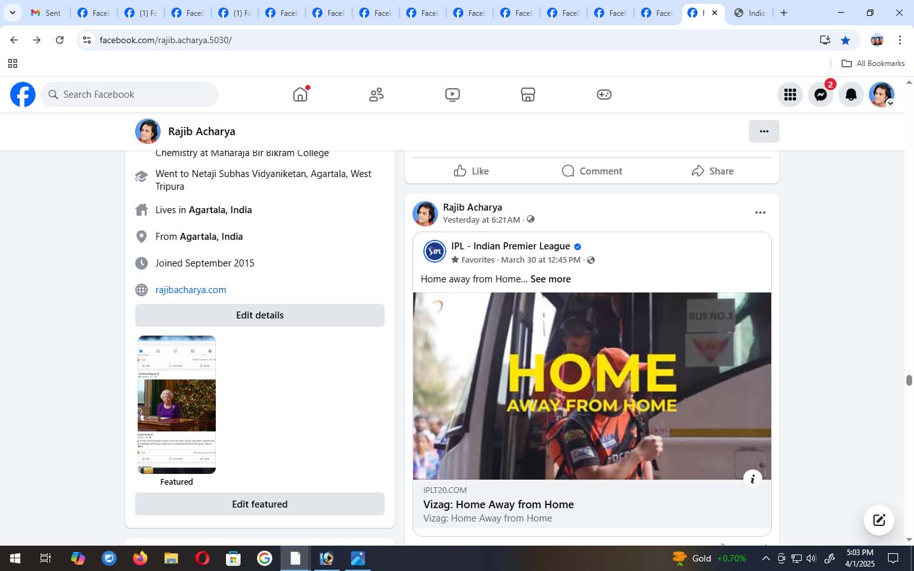
Task: Click shared post date March 30 at 12:45 PM
Action: point(541,260)
